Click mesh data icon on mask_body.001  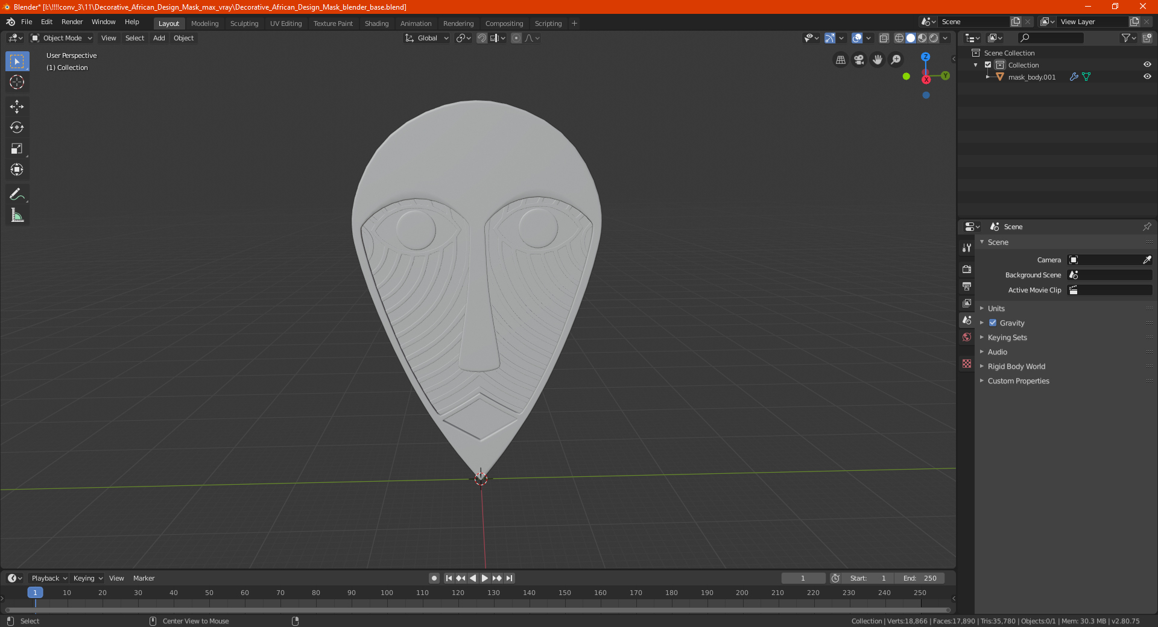pos(1086,77)
